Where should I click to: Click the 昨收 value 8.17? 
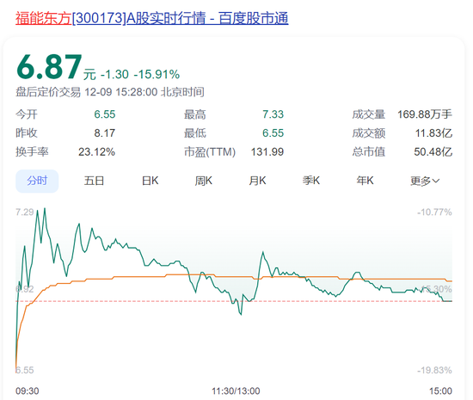[x=105, y=133]
